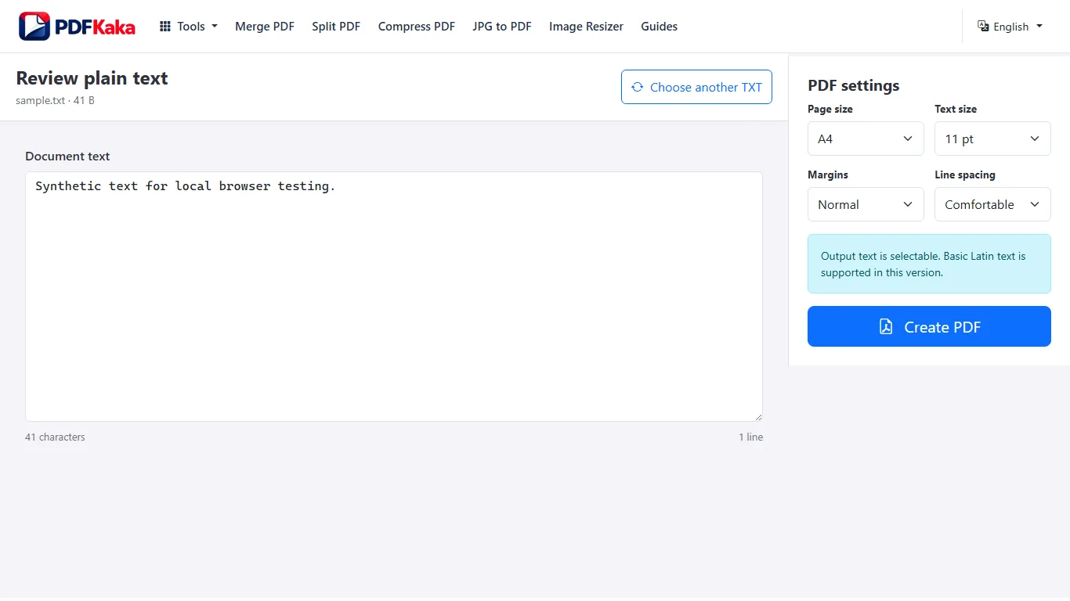Viewport: 1070px width, 601px height.
Task: Click the PDFKaka logo
Action: [77, 27]
